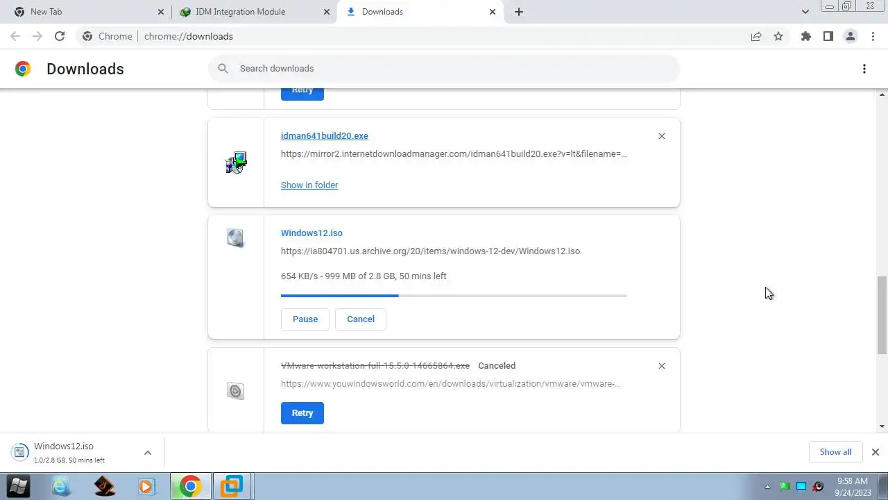This screenshot has height=500, width=888.
Task: Click the Windows12.iso icon in download shelf
Action: [20, 453]
